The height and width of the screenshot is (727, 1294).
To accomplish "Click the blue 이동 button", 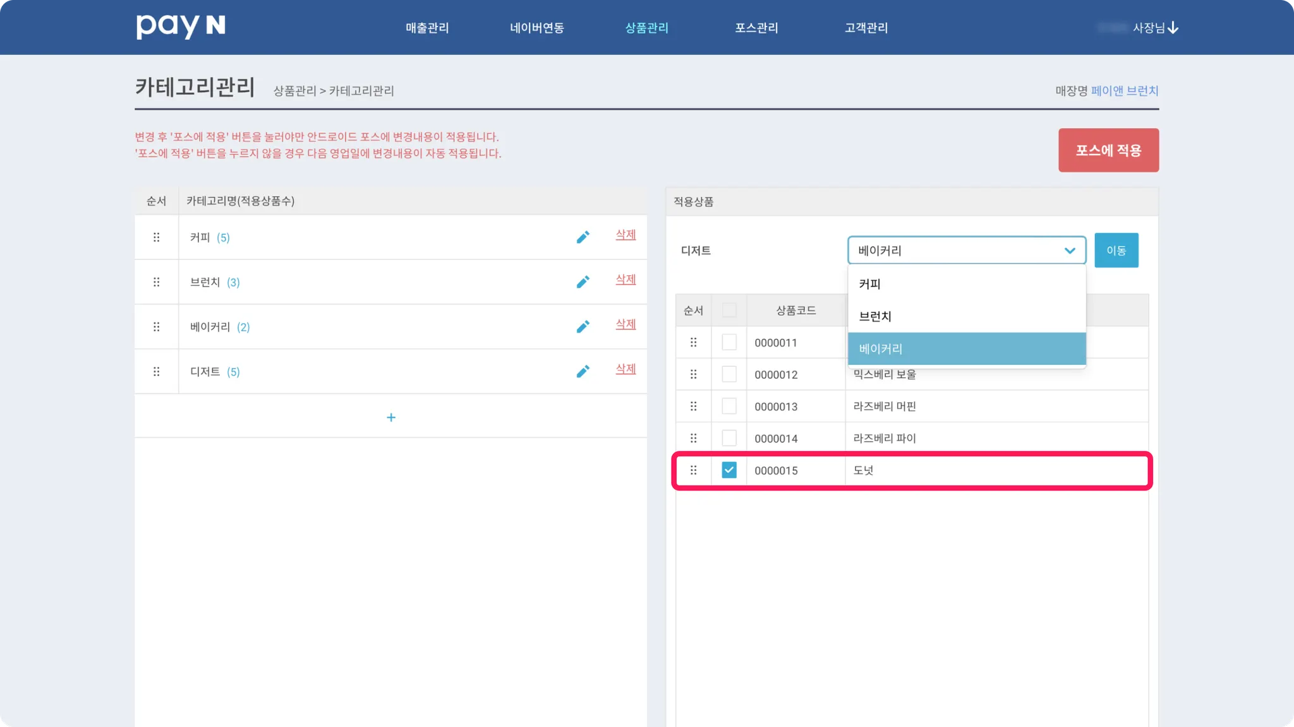I will pyautogui.click(x=1116, y=251).
